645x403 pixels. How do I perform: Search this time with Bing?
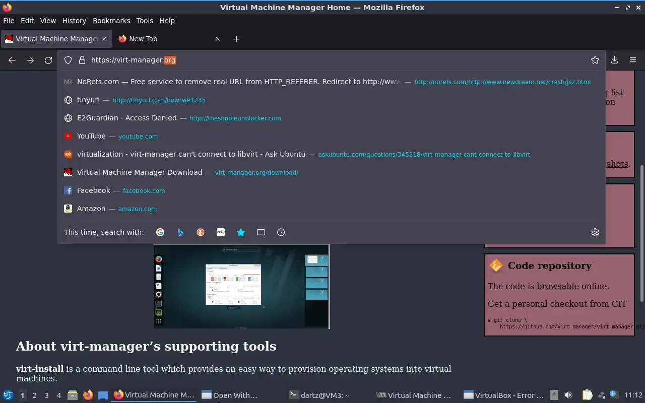[180, 232]
